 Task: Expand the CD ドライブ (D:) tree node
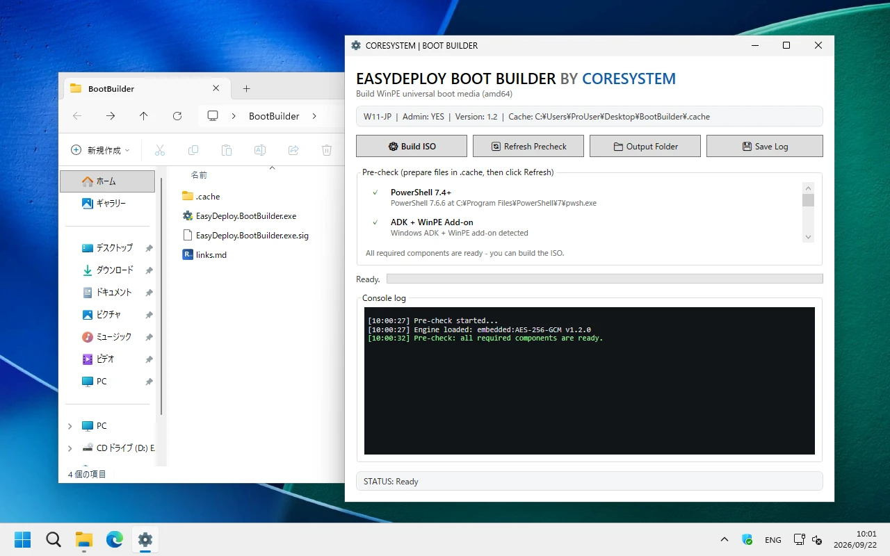coord(70,448)
